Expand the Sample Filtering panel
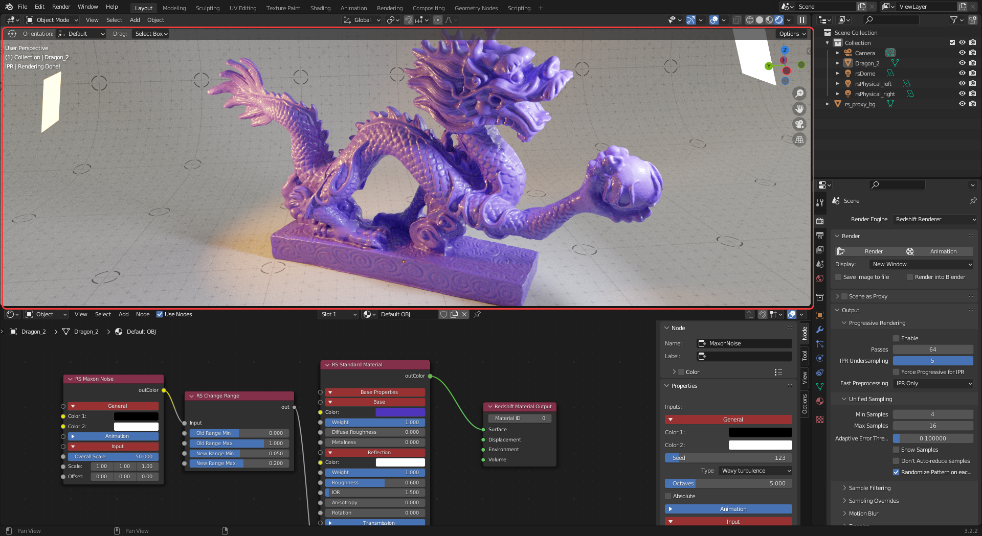The width and height of the screenshot is (982, 536). [869, 488]
